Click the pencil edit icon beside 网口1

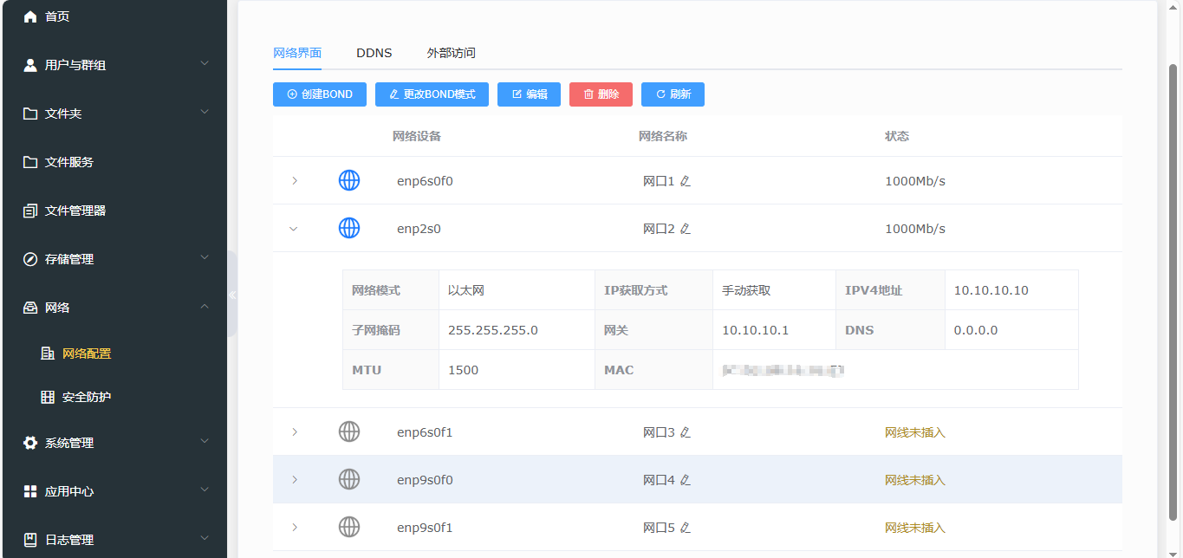coord(686,181)
